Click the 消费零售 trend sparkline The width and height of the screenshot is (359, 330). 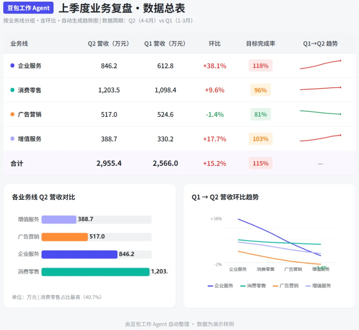(320, 88)
